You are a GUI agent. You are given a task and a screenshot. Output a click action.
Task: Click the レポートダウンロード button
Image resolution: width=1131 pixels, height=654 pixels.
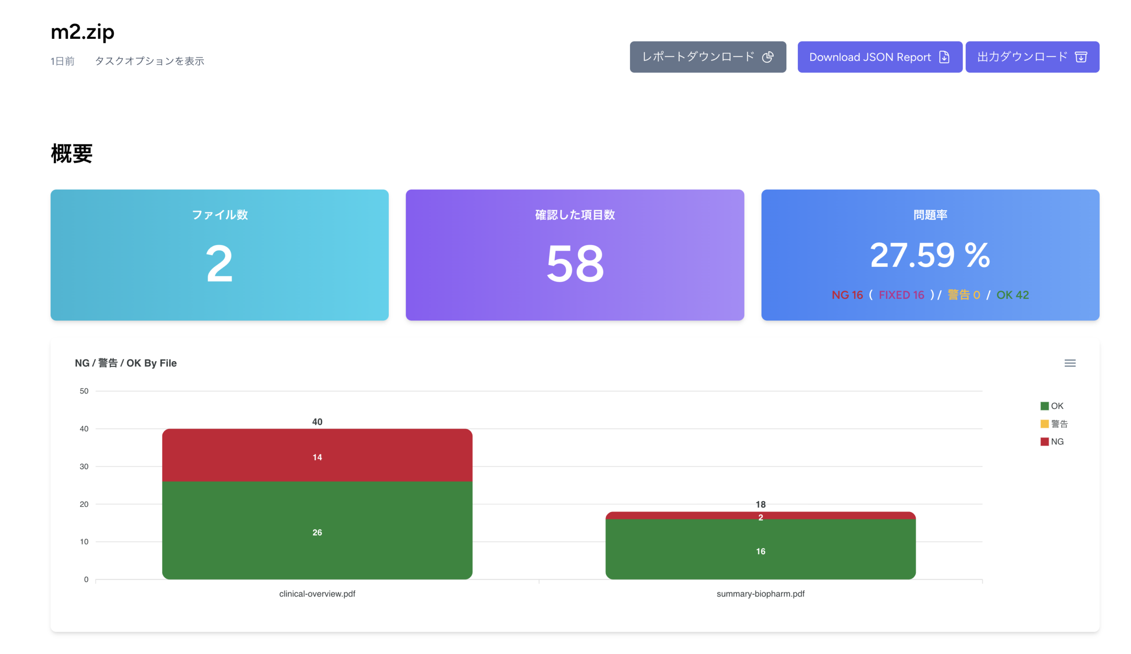coord(708,57)
